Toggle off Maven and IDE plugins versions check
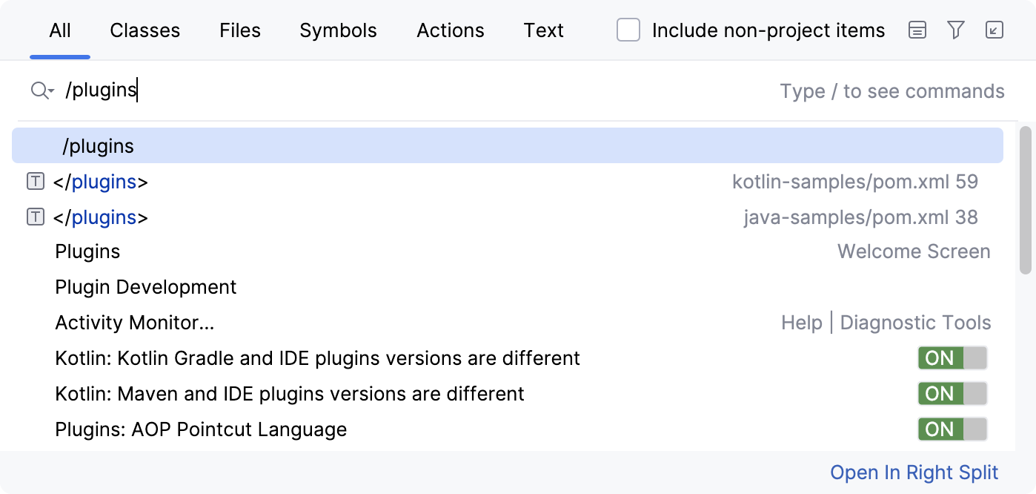 point(952,394)
